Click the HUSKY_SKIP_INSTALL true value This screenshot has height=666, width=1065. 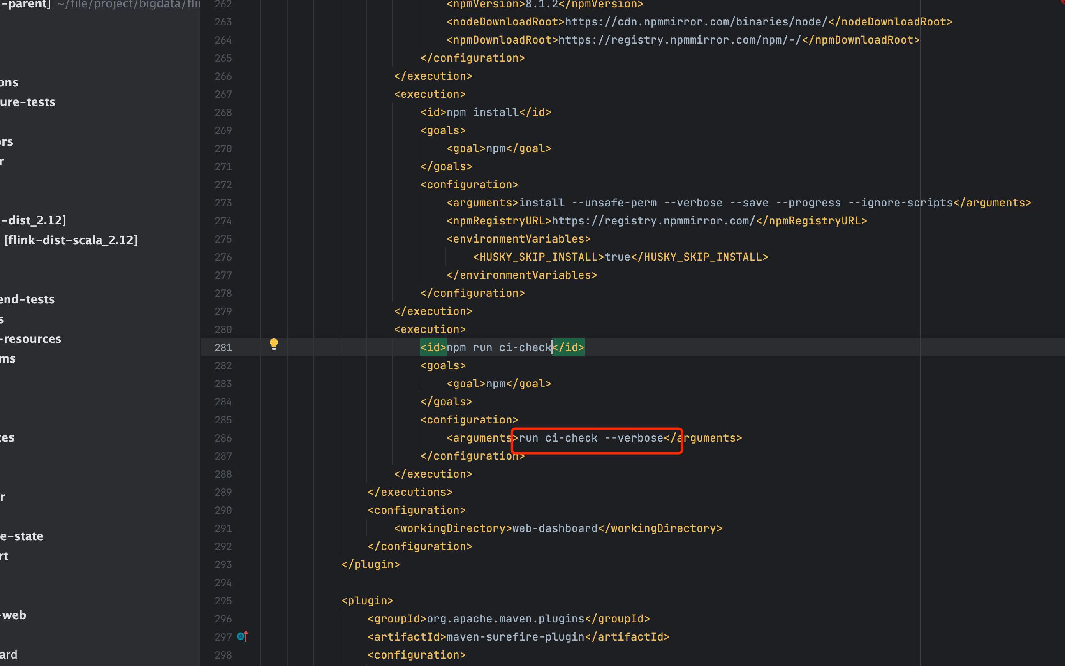click(x=618, y=257)
